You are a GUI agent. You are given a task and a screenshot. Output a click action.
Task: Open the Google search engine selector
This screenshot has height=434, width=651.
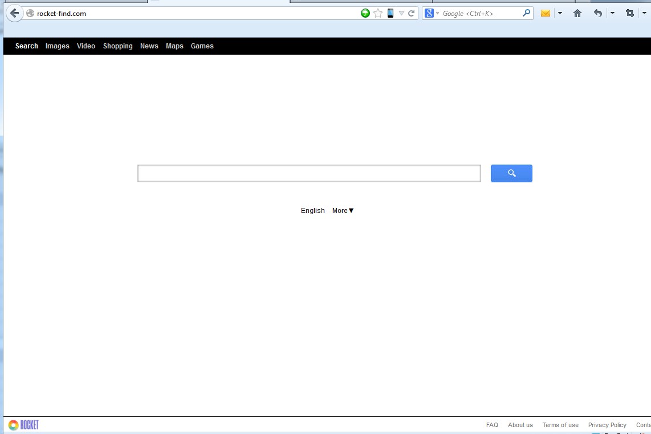pos(432,13)
